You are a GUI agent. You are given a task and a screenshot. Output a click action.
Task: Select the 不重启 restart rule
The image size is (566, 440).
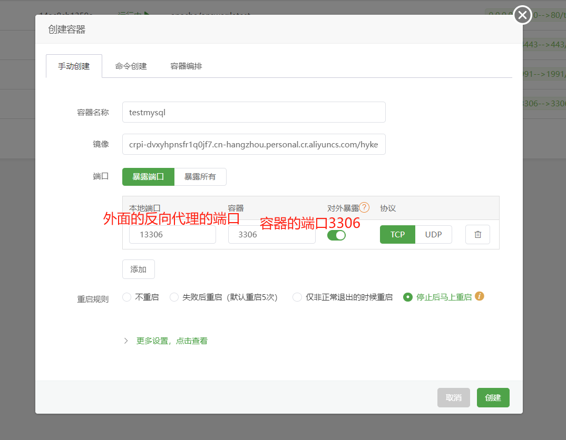pyautogui.click(x=126, y=297)
